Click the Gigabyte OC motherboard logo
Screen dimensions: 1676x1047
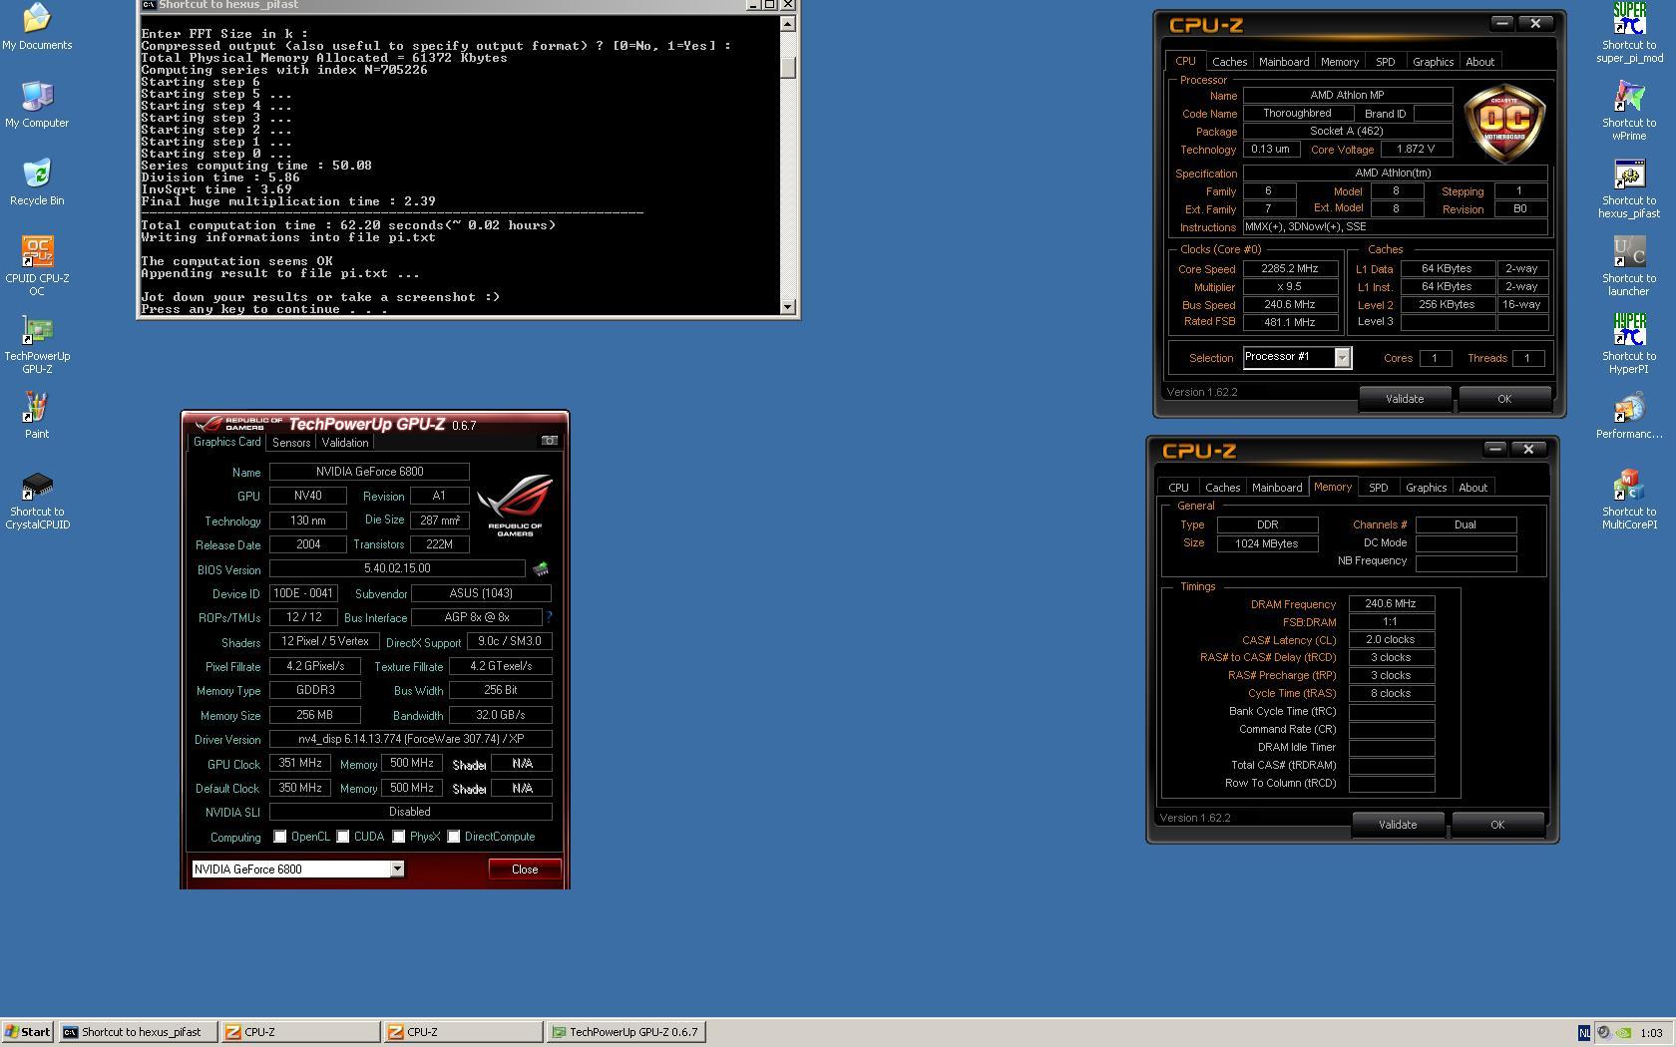[1504, 123]
